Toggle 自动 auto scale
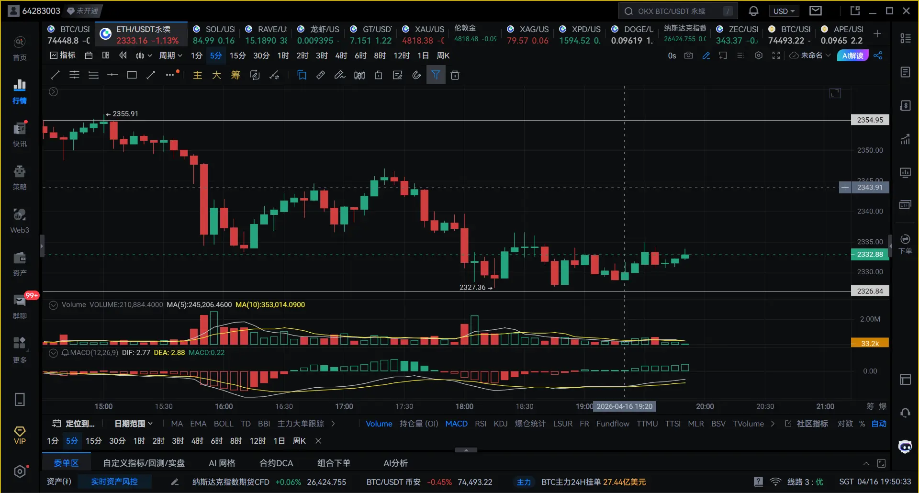 point(879,424)
